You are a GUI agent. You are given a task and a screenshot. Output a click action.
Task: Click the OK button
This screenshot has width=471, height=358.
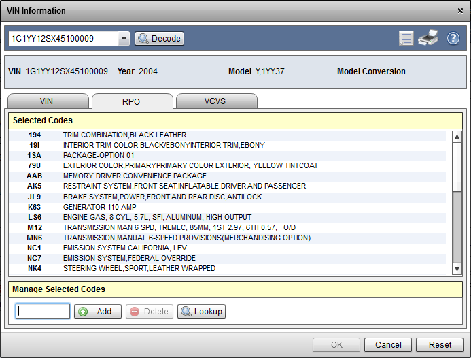click(336, 345)
